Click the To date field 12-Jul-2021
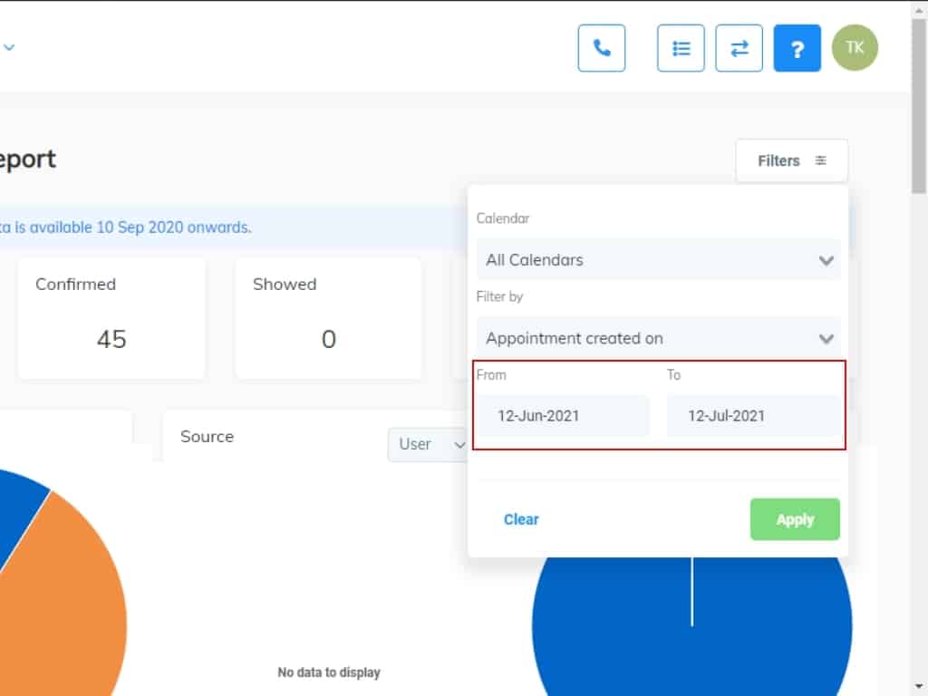The height and width of the screenshot is (696, 928). pyautogui.click(x=753, y=416)
